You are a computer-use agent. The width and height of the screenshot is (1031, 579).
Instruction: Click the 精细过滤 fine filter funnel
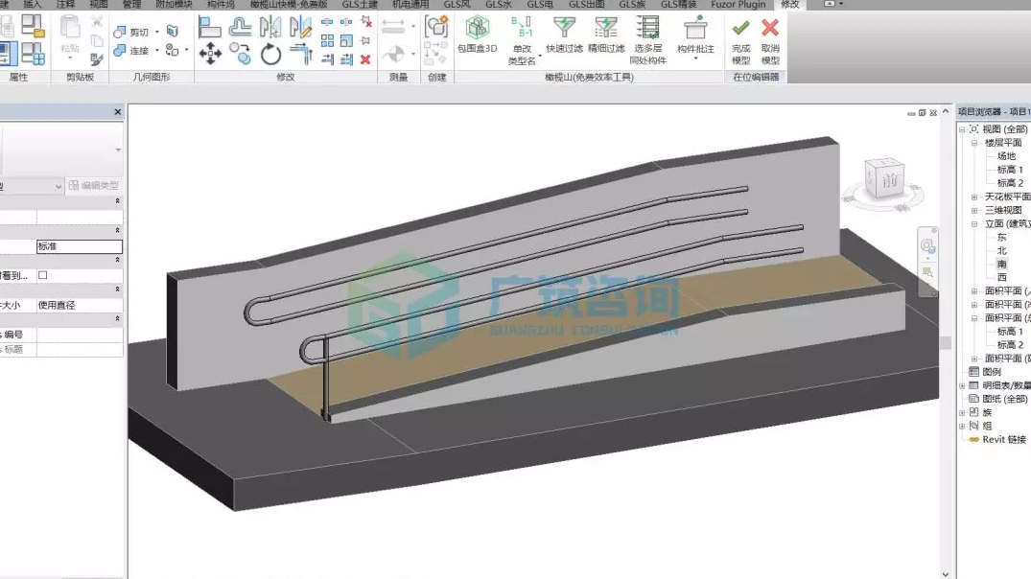[x=605, y=28]
